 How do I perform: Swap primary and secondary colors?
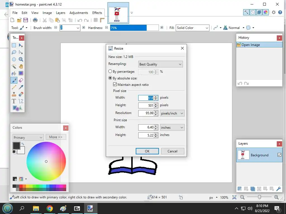tap(23, 144)
